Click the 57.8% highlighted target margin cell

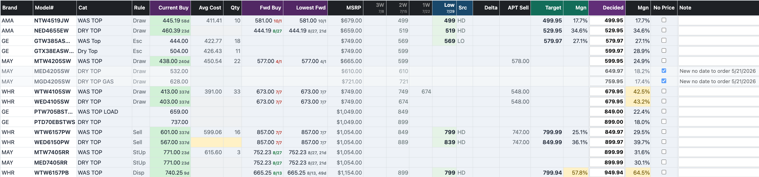[x=576, y=173]
